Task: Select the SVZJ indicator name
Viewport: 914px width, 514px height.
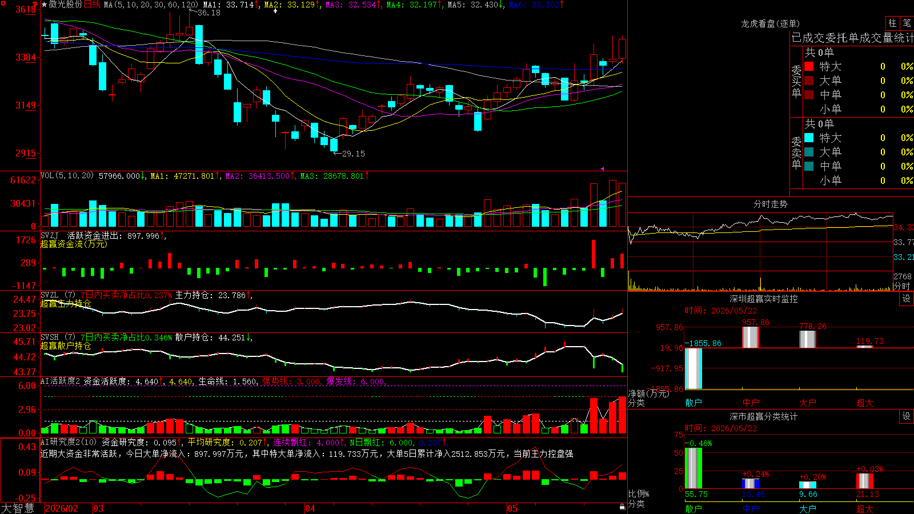Action: pos(50,235)
